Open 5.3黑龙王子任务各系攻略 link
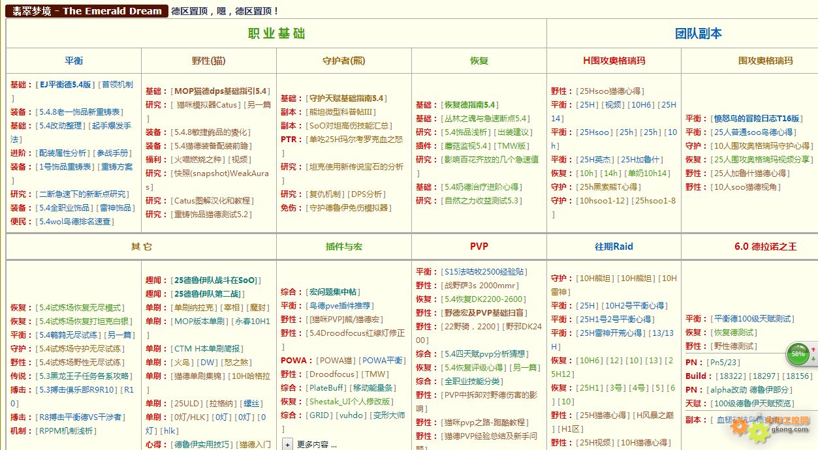The height and width of the screenshot is (450, 818). 85,376
